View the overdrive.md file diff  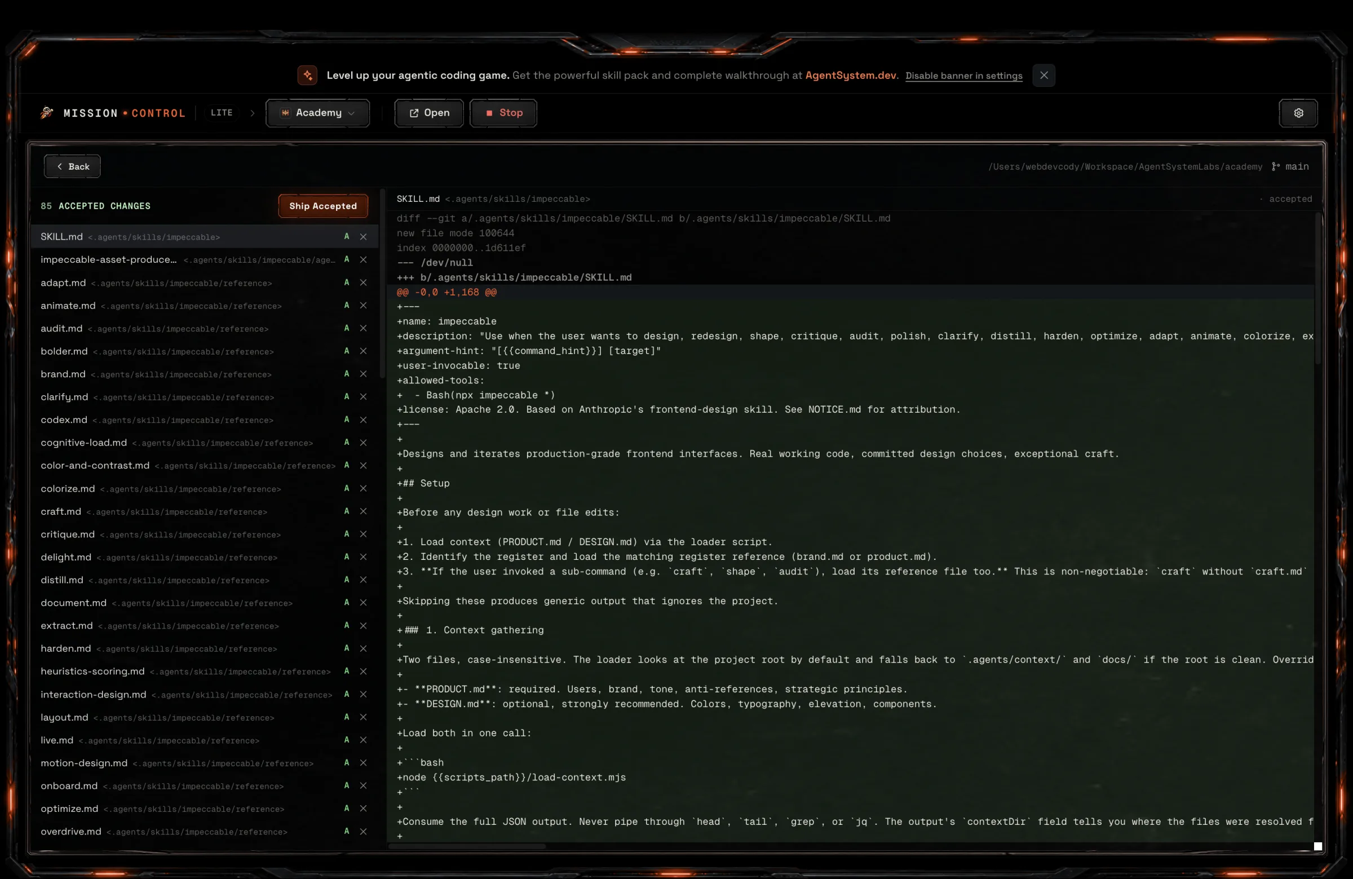pos(205,831)
